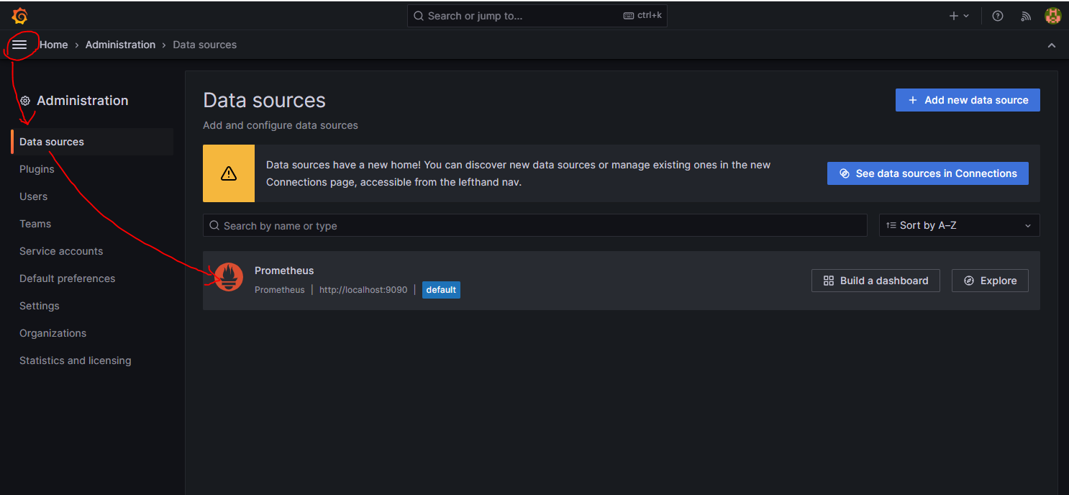The height and width of the screenshot is (495, 1069).
Task: Open the Prometheus data source name
Action: (x=284, y=271)
